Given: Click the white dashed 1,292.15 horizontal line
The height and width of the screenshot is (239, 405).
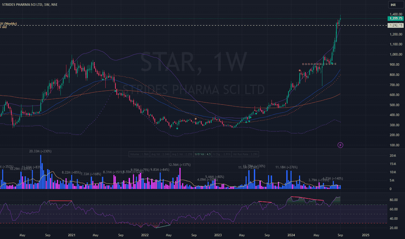Looking at the screenshot, I should (194, 25).
